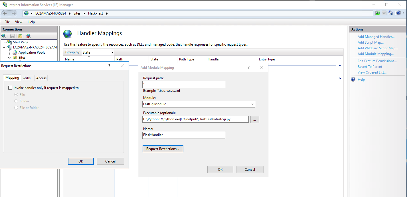
Task: Open the connection icon's dropdown arrow
Action: [7, 36]
